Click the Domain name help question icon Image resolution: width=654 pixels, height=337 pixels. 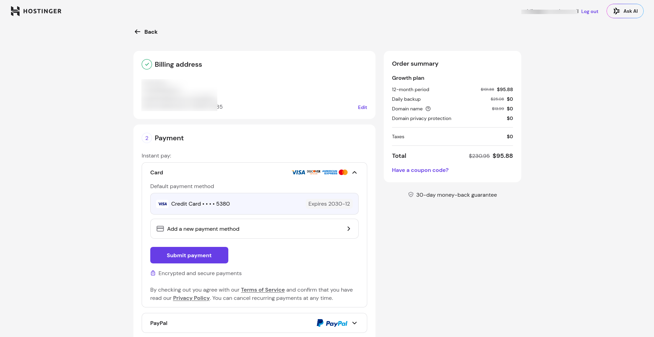428,109
